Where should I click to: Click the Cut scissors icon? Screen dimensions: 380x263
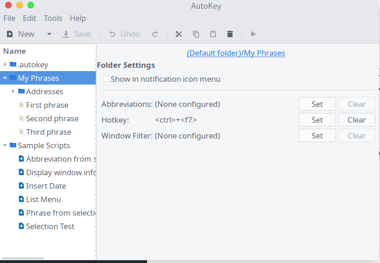coord(179,34)
